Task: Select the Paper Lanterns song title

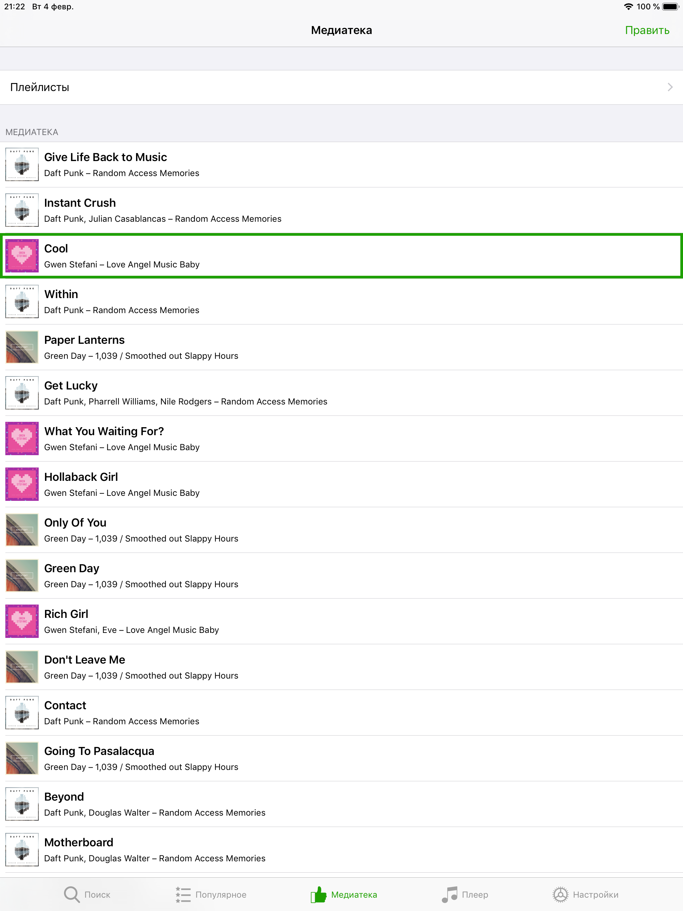Action: pos(84,340)
